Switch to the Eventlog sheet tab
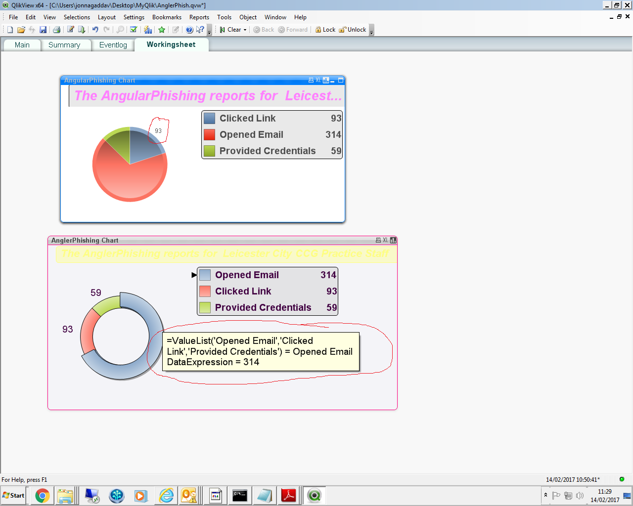 point(113,45)
